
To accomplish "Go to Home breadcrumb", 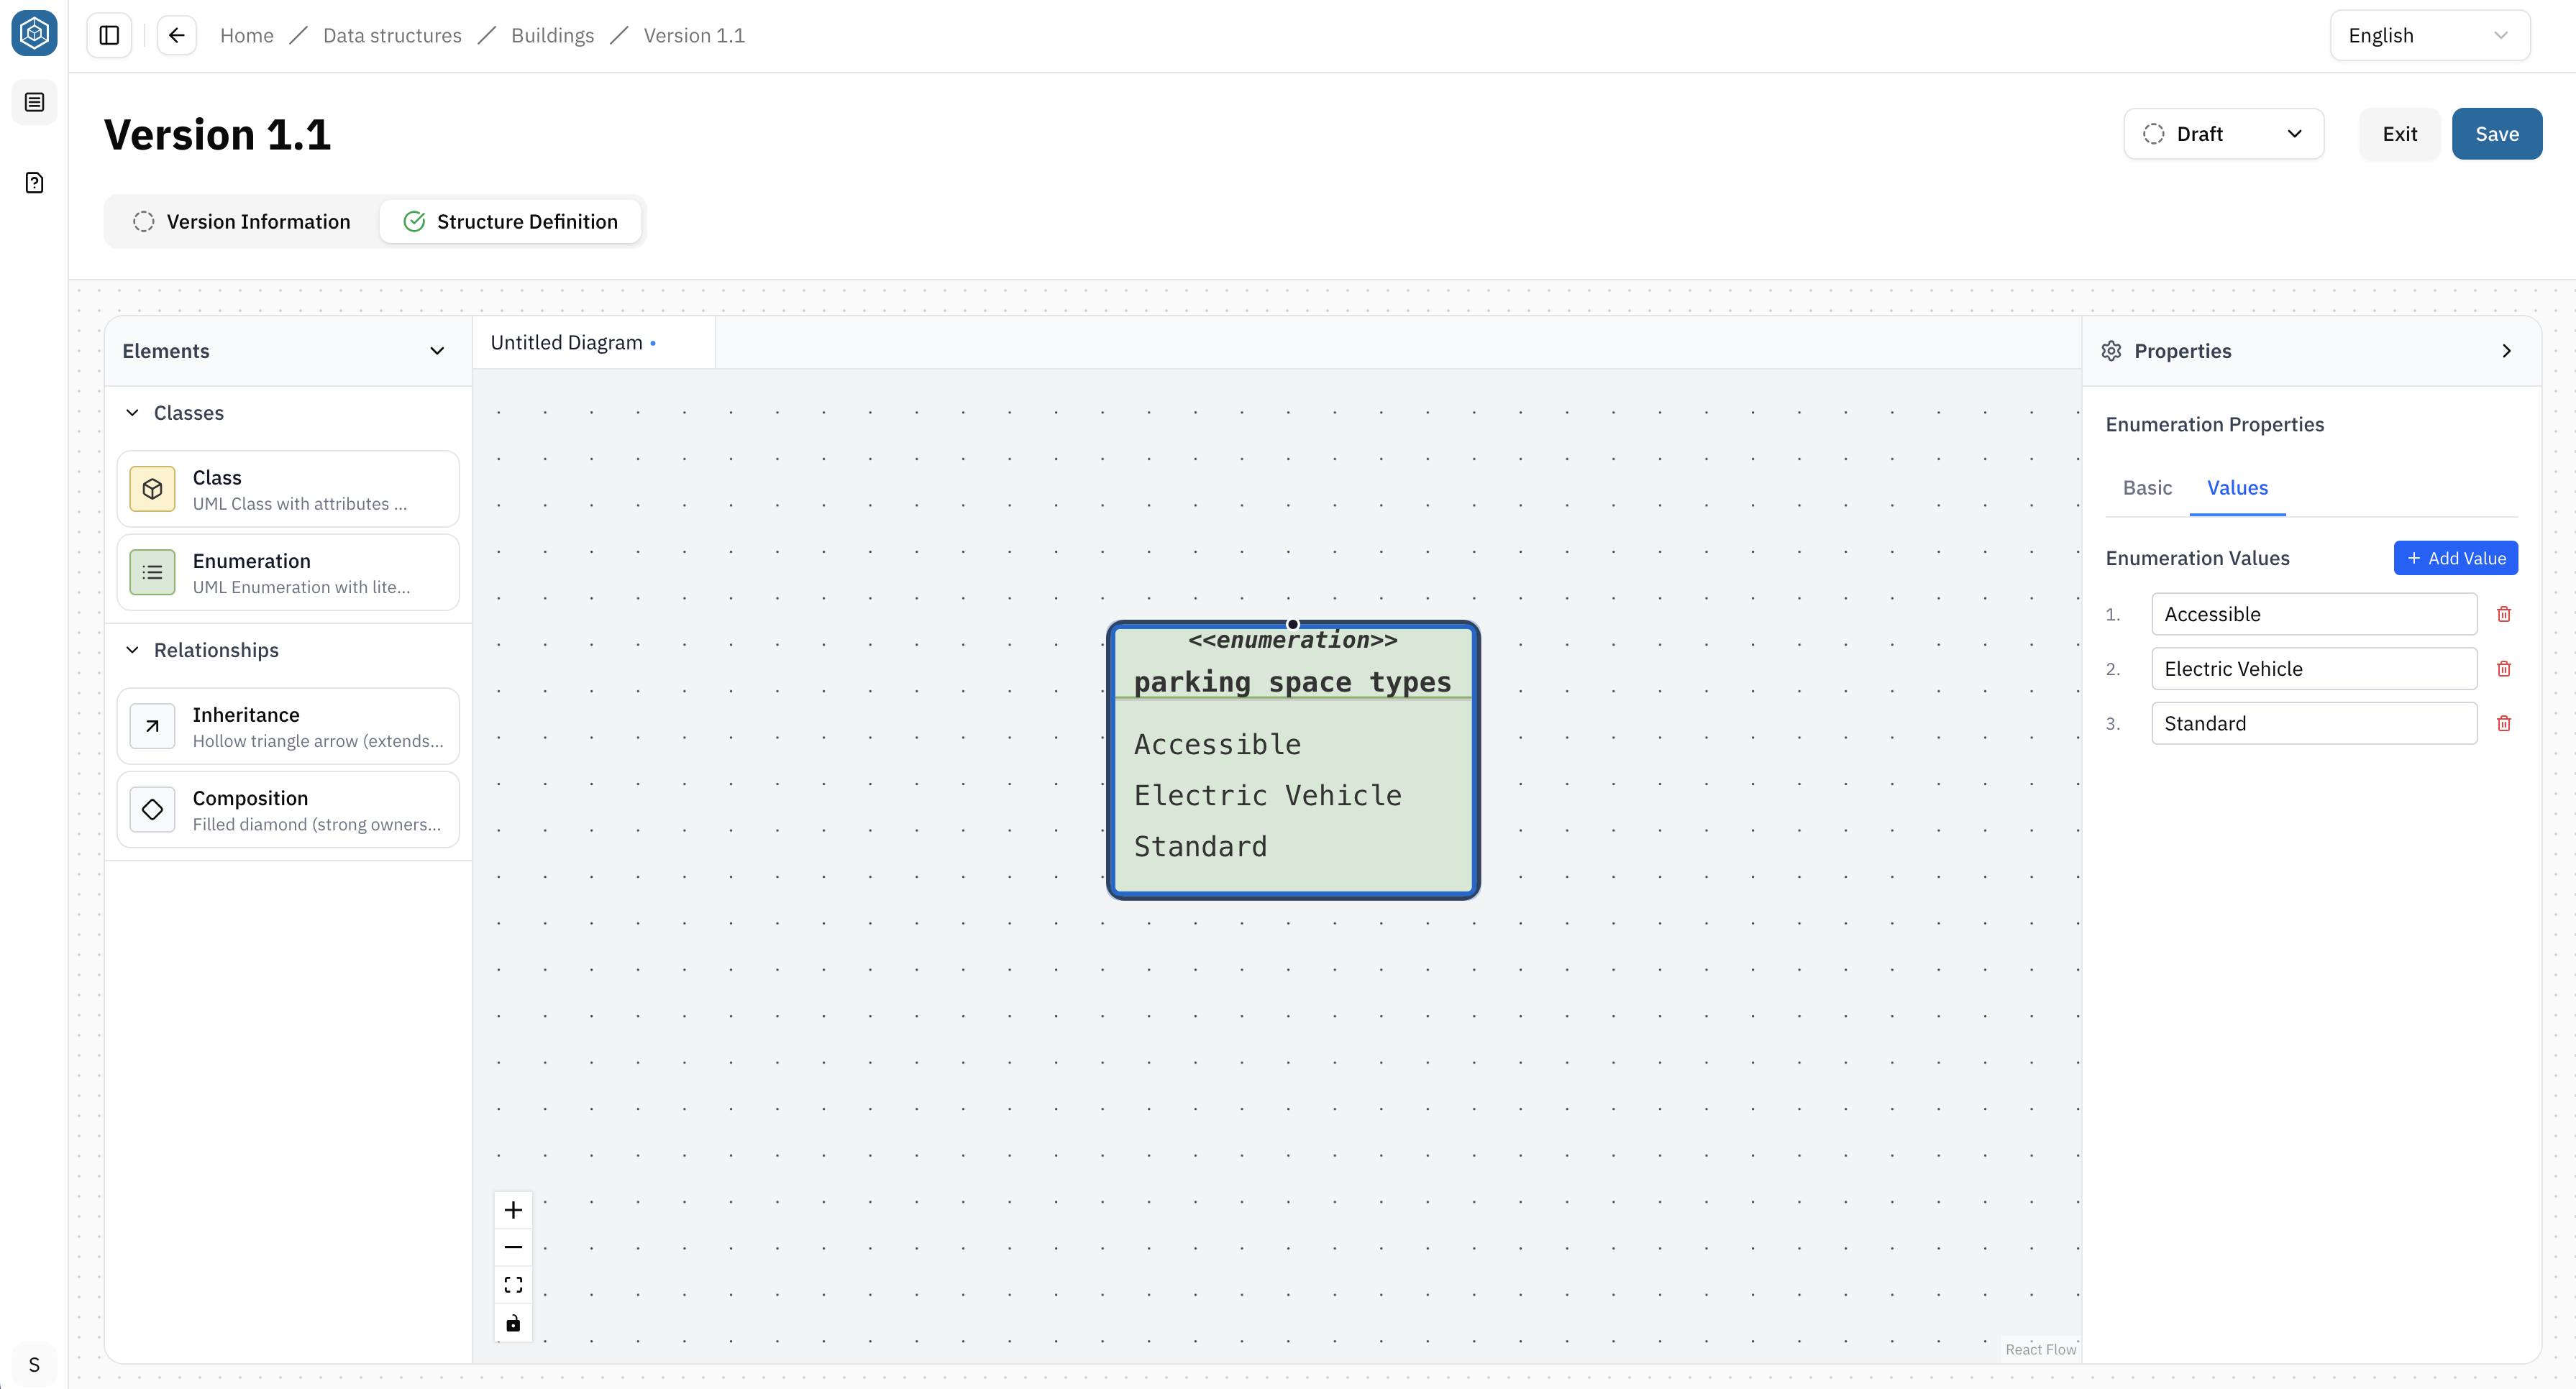I will pyautogui.click(x=246, y=35).
